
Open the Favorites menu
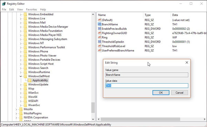click(31, 10)
